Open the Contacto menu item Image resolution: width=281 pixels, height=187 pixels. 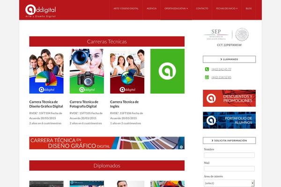[202, 8]
